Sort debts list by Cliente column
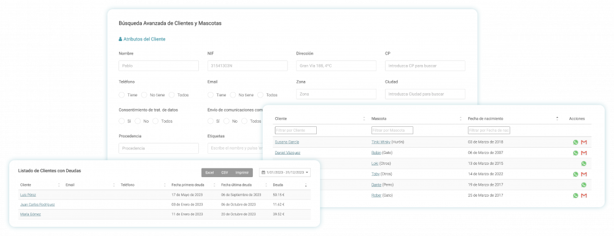Image resolution: width=614 pixels, height=236 pixels. (59, 185)
